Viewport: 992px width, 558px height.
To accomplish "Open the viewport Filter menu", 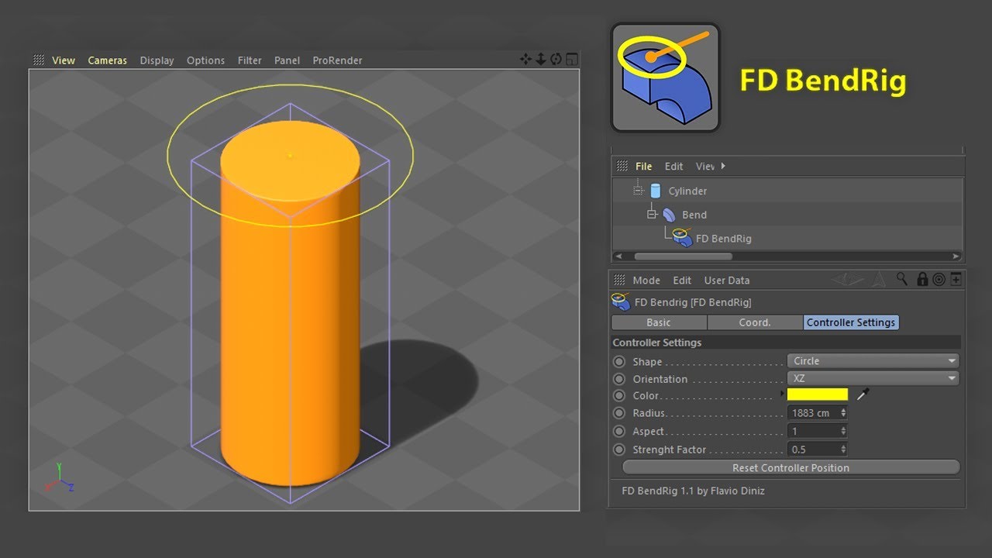I will [250, 60].
